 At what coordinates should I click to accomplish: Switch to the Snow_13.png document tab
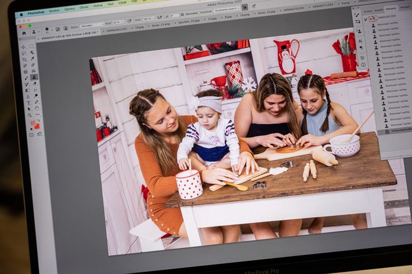point(161,25)
